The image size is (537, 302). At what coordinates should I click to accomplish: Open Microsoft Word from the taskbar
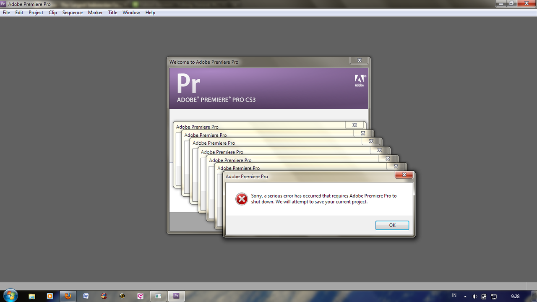coord(86,296)
